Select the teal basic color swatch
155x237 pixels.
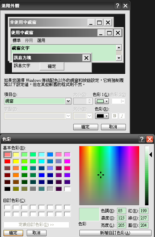33,168
